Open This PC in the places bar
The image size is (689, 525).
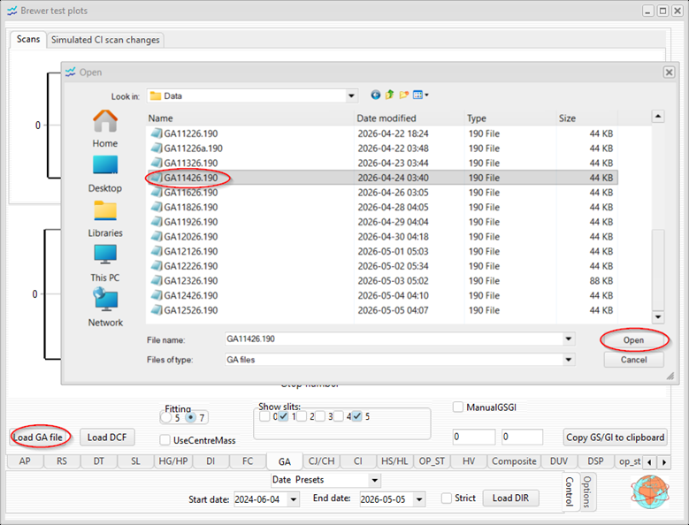[105, 263]
